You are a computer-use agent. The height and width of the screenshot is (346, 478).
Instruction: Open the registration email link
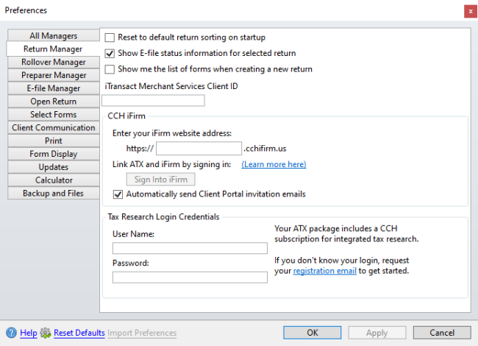(324, 271)
